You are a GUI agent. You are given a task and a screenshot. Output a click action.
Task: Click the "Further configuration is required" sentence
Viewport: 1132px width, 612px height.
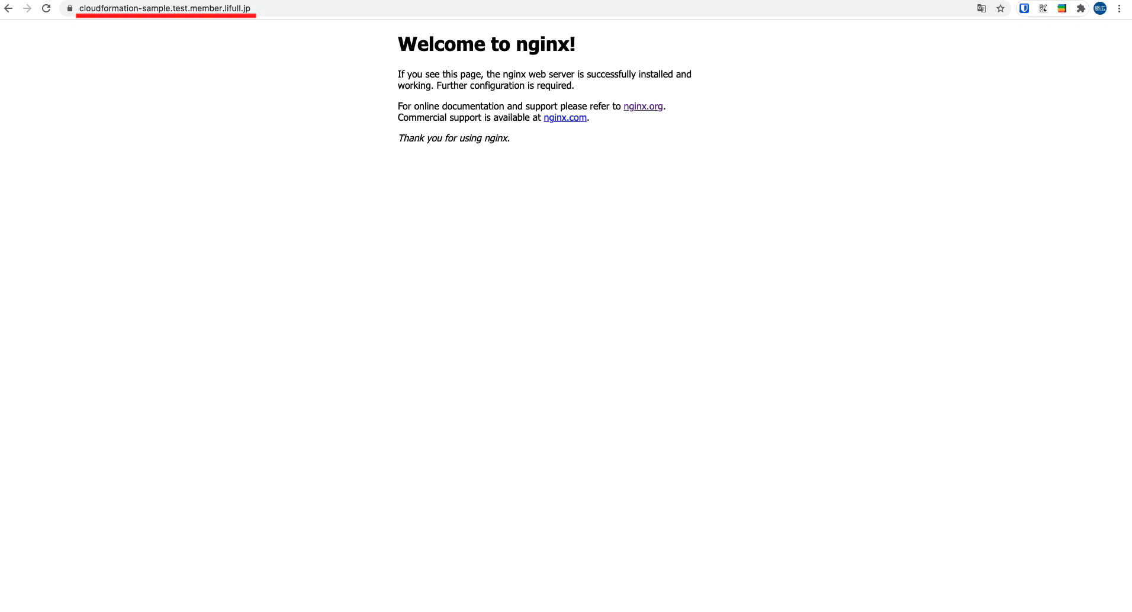pos(505,85)
